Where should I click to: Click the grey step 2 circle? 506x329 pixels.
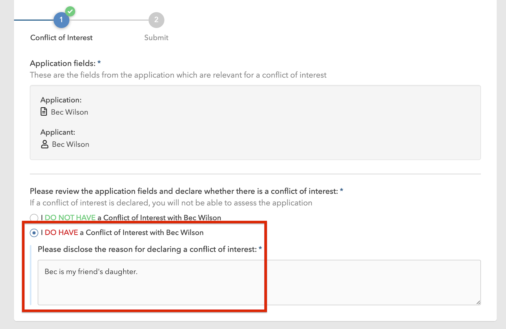(156, 20)
